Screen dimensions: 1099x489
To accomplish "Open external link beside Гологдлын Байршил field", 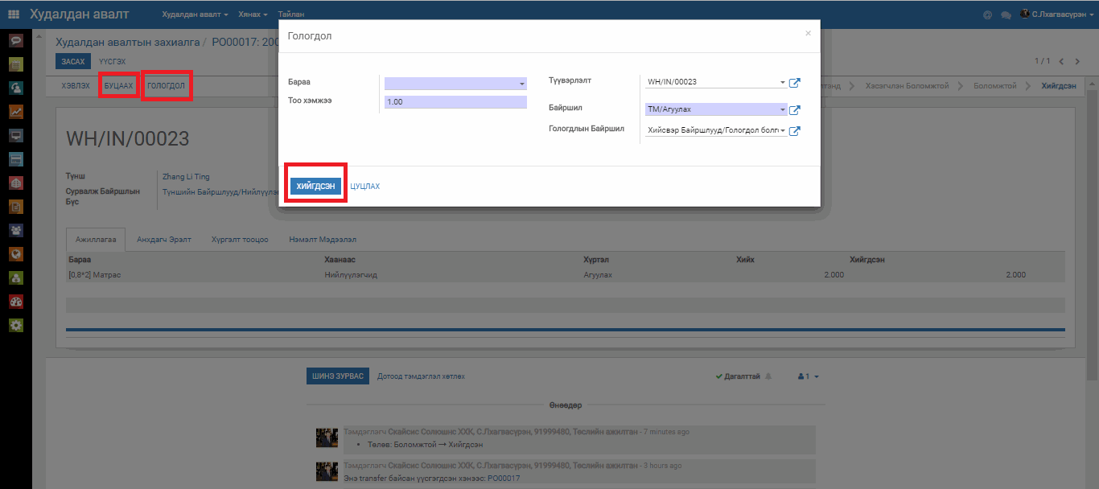I will [x=794, y=131].
